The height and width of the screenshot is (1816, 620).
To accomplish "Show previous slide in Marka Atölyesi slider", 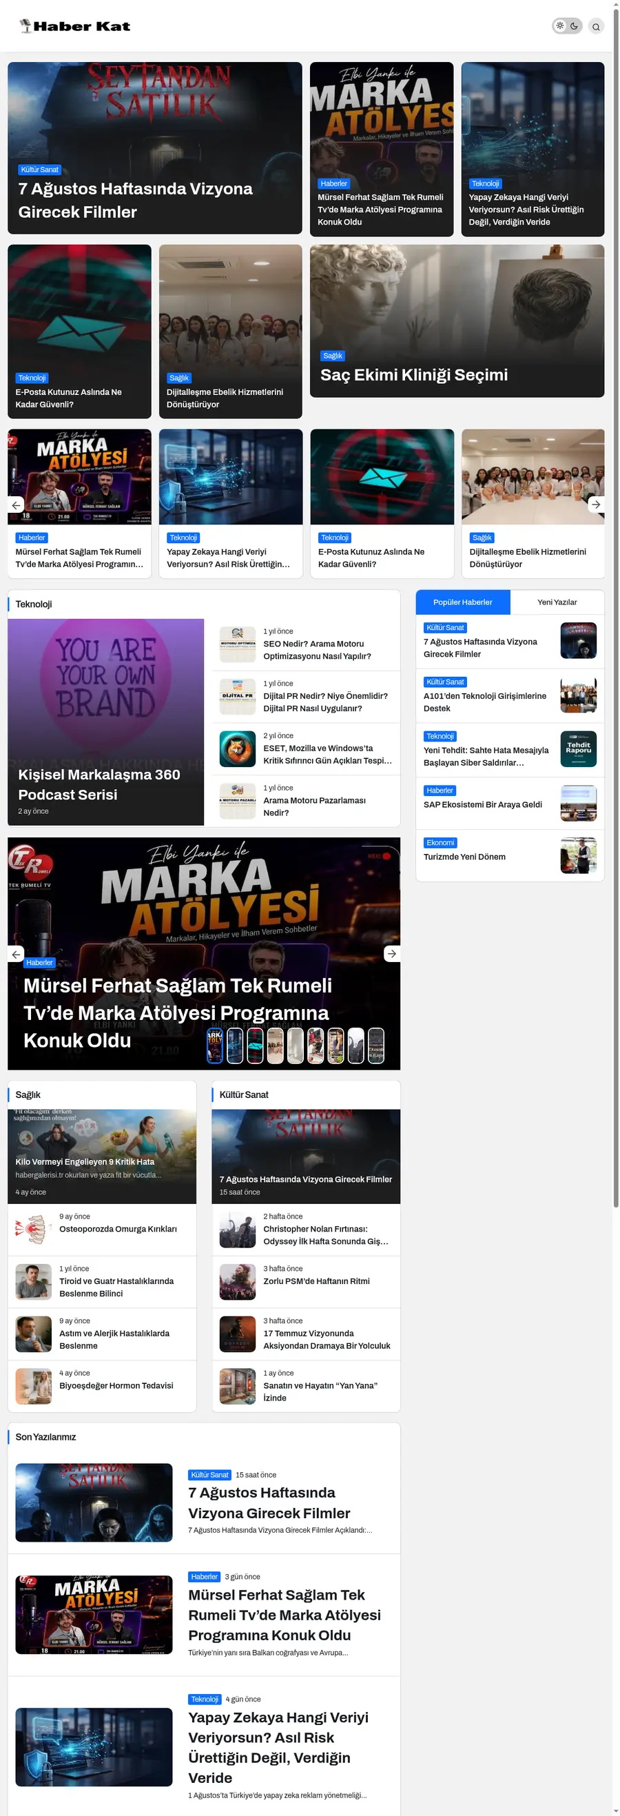I will (15, 953).
